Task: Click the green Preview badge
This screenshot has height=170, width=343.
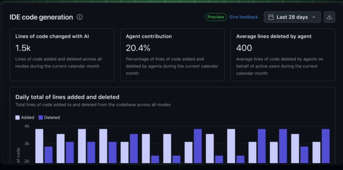Action: coord(216,17)
